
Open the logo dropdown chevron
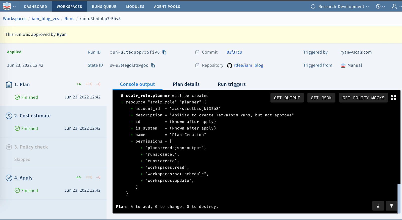(x=14, y=7)
